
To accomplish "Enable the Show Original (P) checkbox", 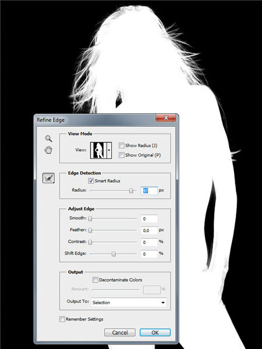I will (x=122, y=155).
